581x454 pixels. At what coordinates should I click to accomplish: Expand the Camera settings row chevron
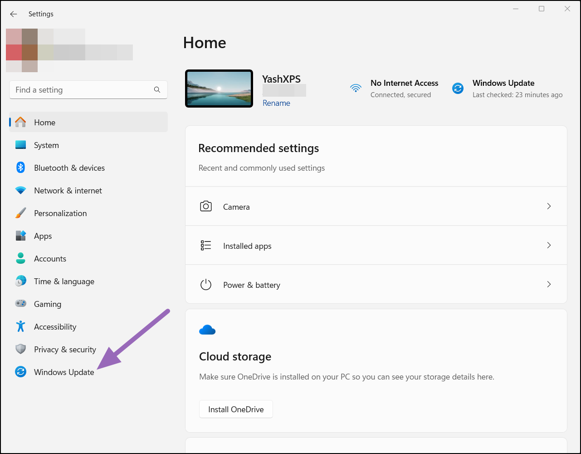(549, 206)
